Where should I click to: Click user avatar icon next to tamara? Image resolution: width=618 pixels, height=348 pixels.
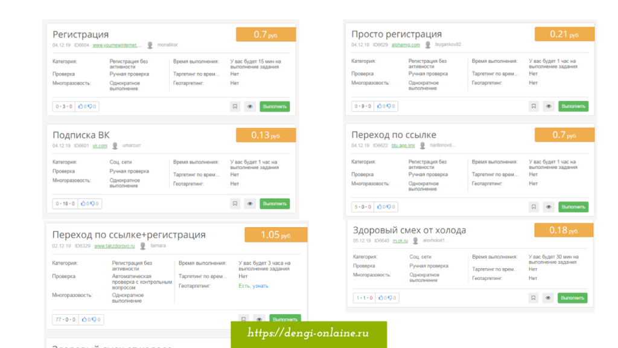(142, 246)
